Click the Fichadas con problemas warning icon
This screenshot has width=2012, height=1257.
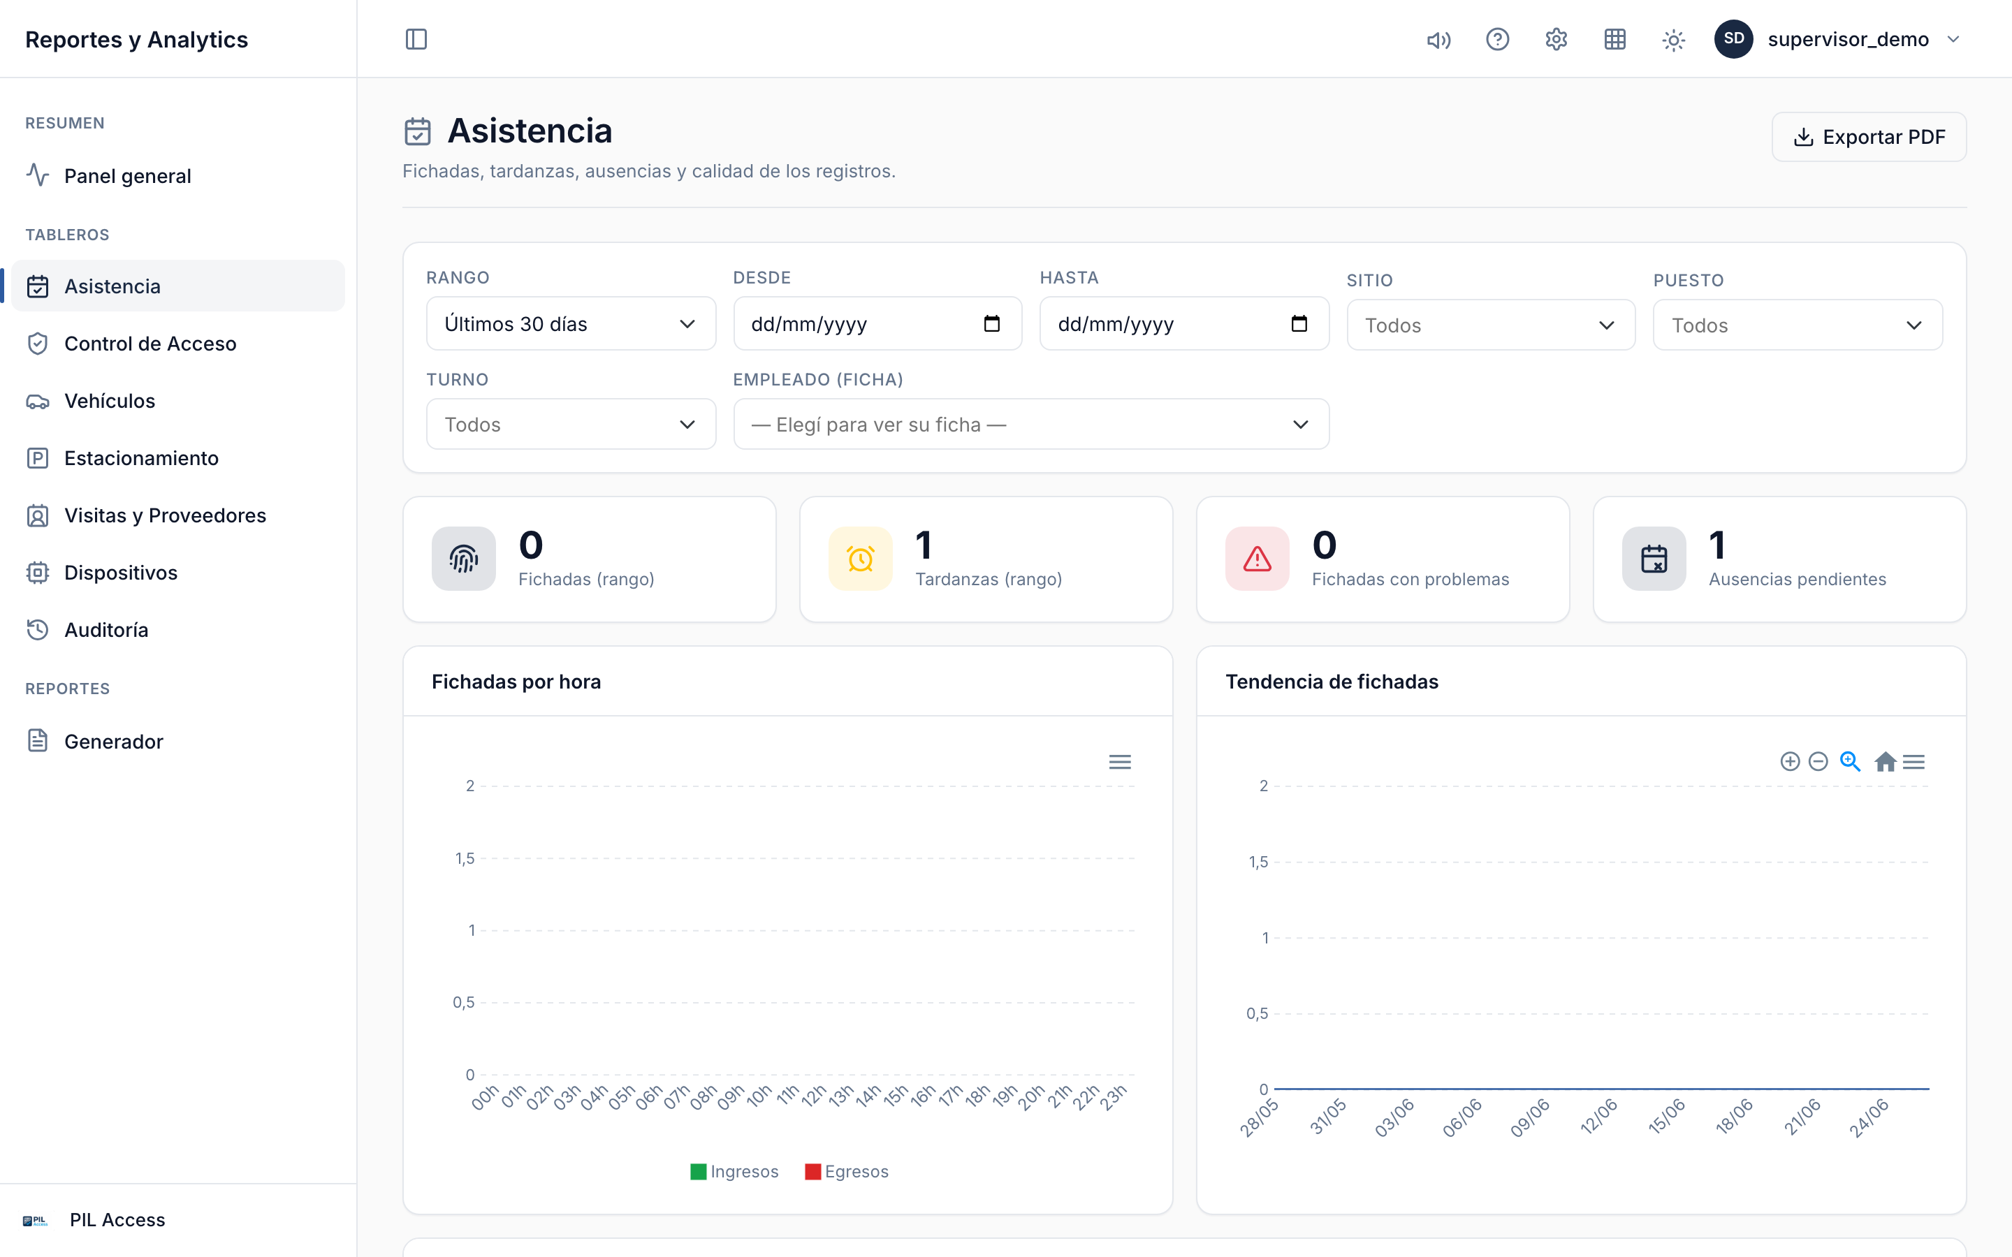1257,559
